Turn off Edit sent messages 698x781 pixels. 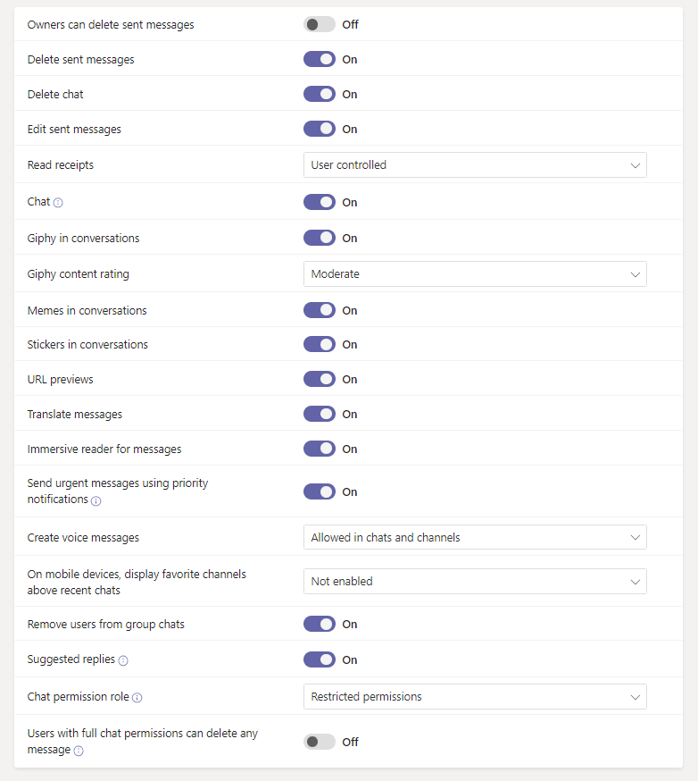[x=320, y=129]
